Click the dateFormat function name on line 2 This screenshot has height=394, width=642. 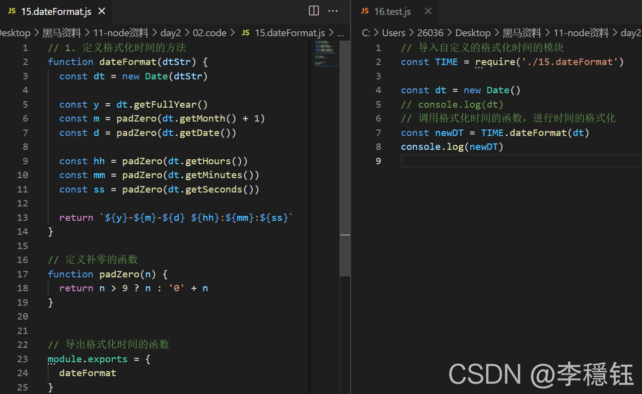(128, 62)
